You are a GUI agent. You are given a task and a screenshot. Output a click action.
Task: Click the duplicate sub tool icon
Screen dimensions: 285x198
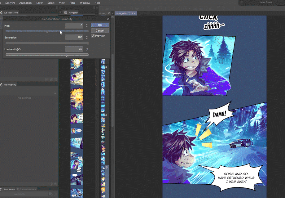[x=51, y=79]
